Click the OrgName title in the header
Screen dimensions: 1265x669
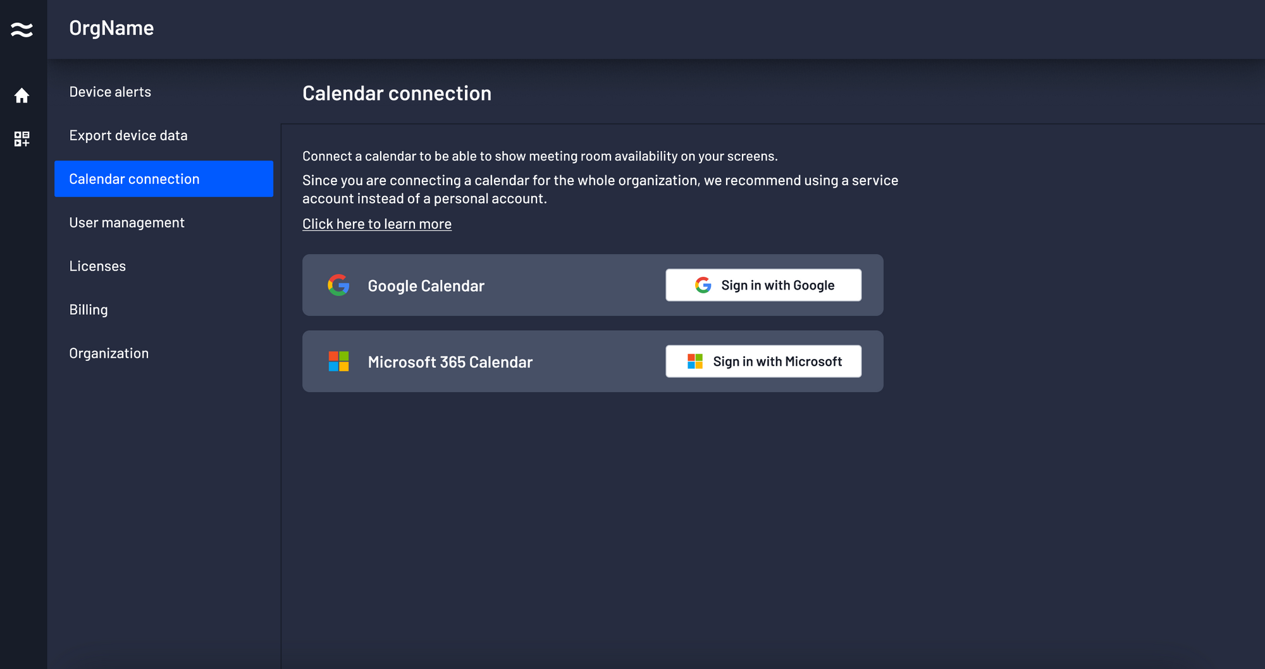click(111, 28)
